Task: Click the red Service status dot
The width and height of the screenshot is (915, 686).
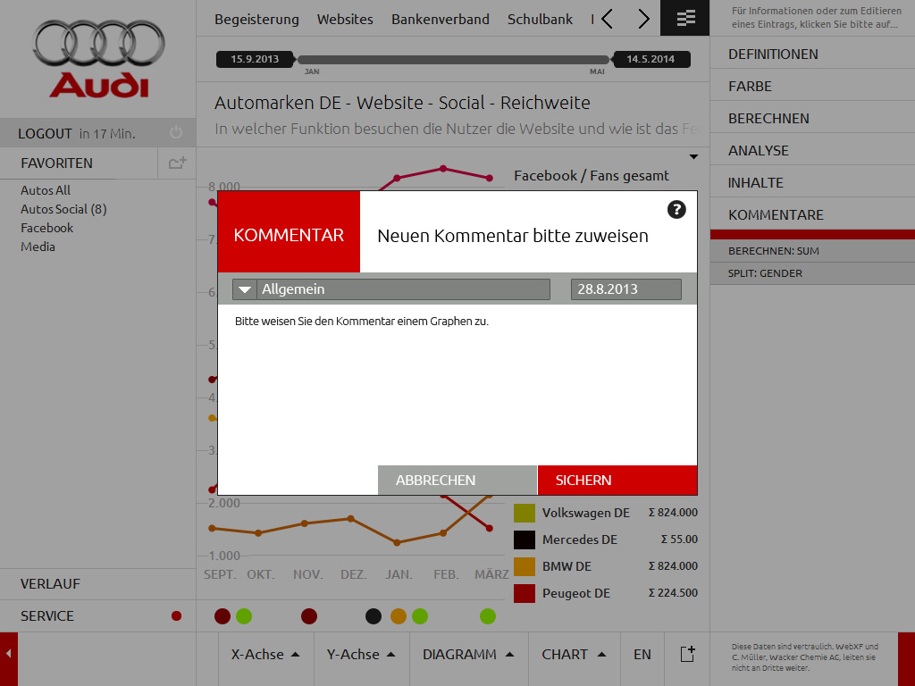Action: pyautogui.click(x=176, y=615)
